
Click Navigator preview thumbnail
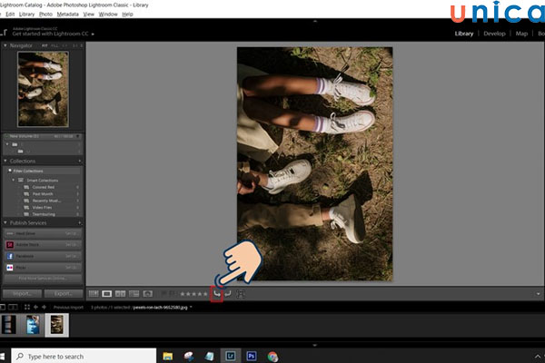tap(43, 89)
